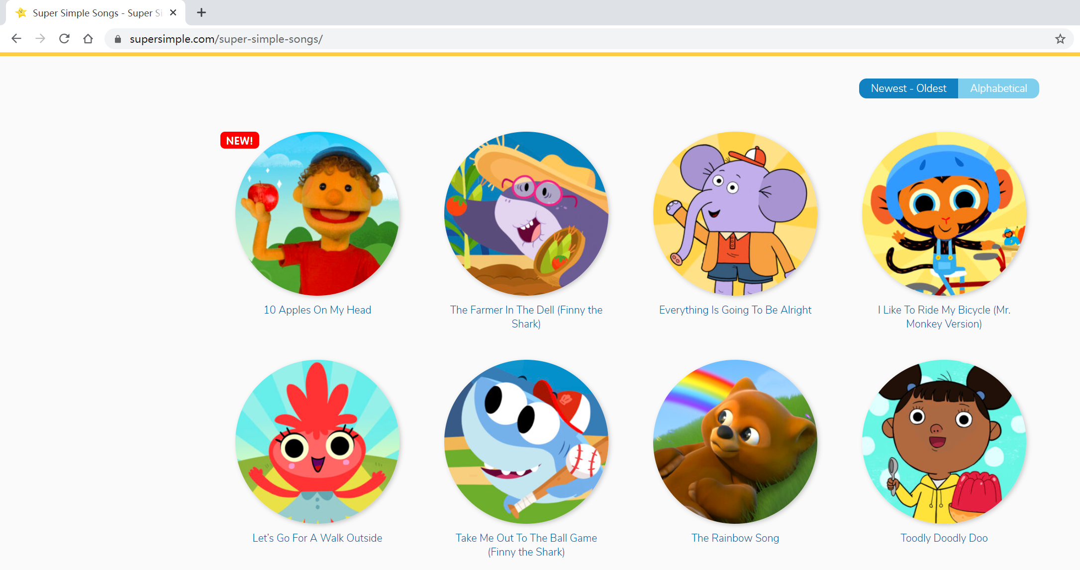Open the Toodly Doodly Doo link
The image size is (1080, 570).
tap(944, 538)
